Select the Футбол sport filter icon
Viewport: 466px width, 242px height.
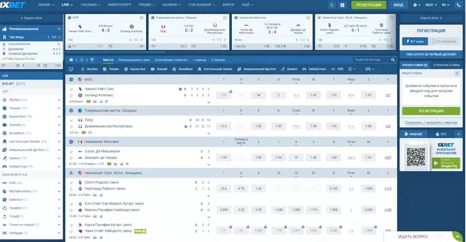(x=83, y=69)
